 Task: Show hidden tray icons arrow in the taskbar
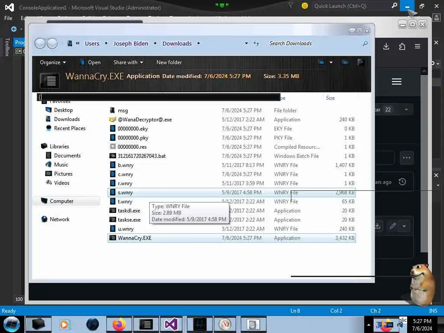click(x=369, y=325)
